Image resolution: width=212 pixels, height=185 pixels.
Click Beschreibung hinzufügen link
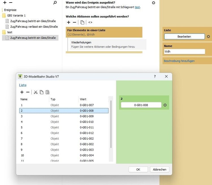click(179, 61)
